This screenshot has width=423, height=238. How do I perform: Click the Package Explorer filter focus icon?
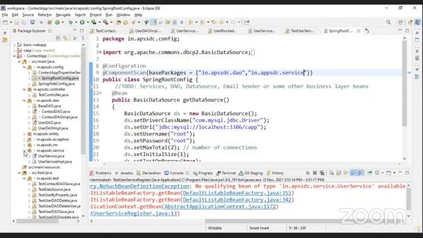click(75, 38)
